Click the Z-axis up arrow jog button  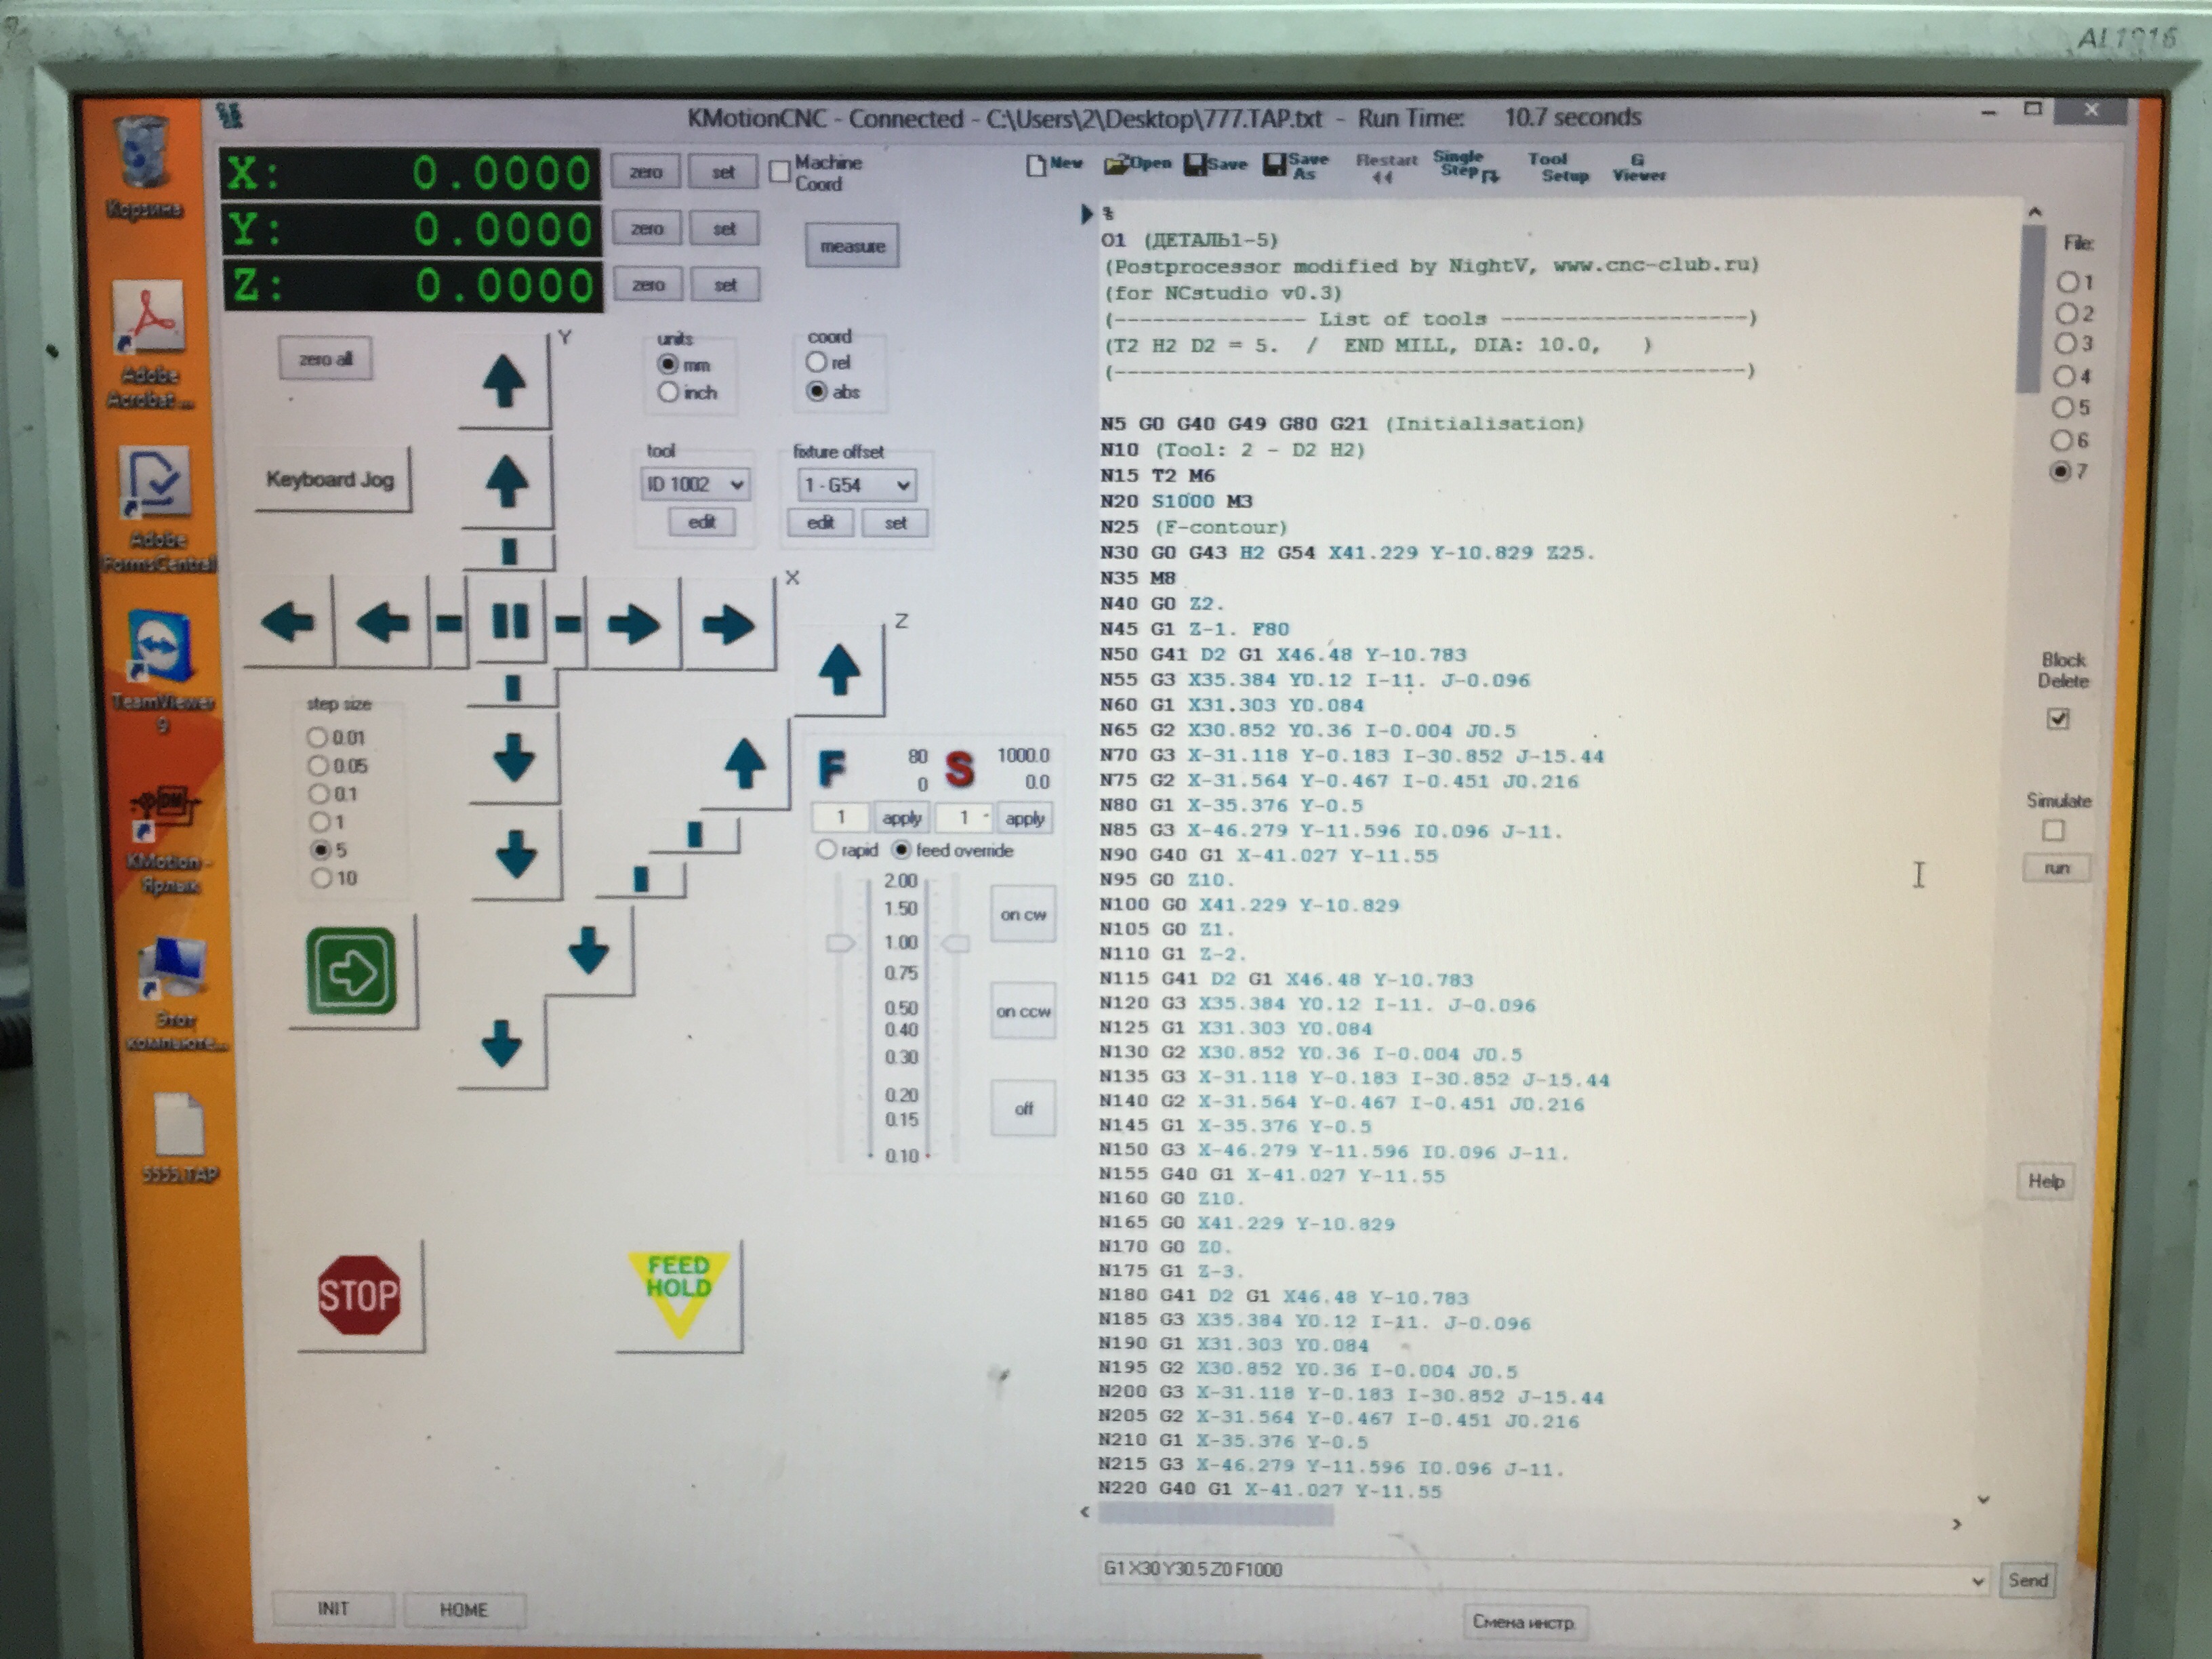tap(839, 670)
